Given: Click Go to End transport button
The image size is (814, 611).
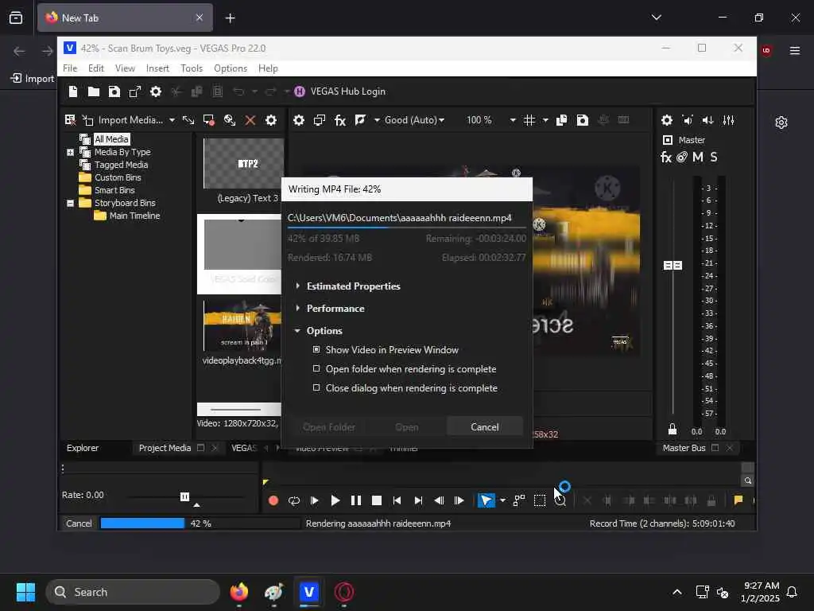Looking at the screenshot, I should (418, 500).
